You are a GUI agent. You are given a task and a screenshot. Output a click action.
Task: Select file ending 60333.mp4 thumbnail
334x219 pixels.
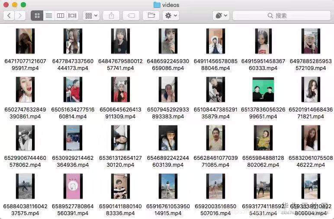[x=263, y=41]
